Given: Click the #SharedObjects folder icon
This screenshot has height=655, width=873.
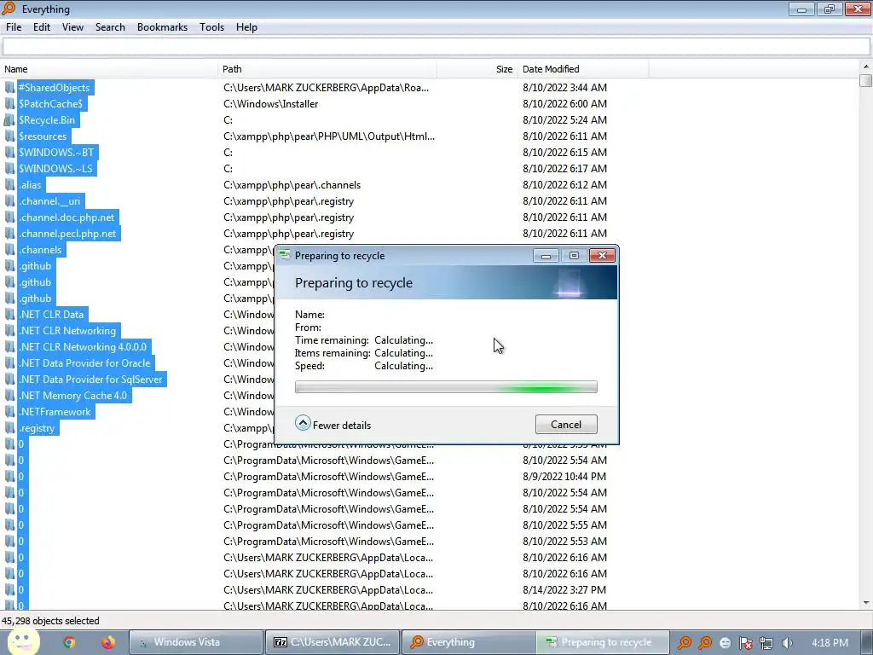Looking at the screenshot, I should click(x=9, y=88).
